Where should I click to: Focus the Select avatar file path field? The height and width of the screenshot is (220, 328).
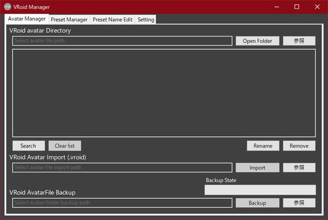122,41
